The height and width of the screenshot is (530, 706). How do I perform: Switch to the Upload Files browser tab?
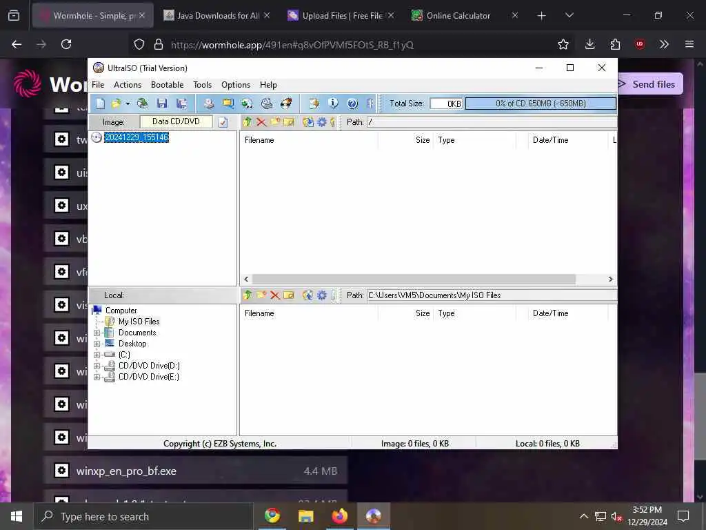click(341, 15)
